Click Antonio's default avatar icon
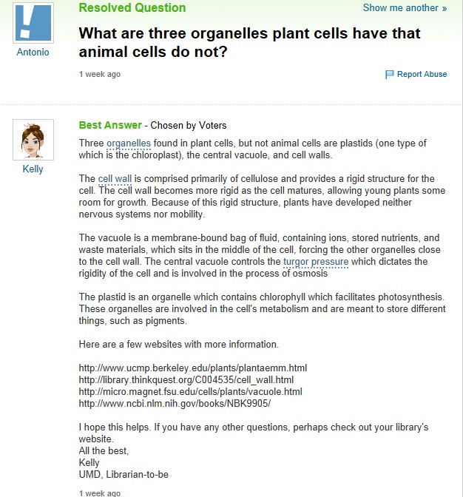 [33, 22]
